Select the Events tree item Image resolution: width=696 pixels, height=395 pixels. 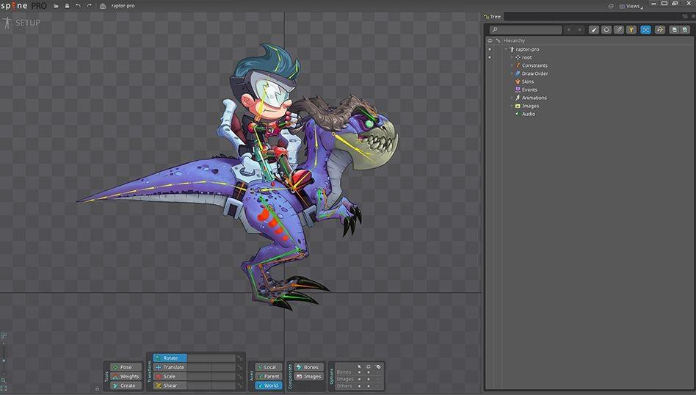(x=529, y=90)
